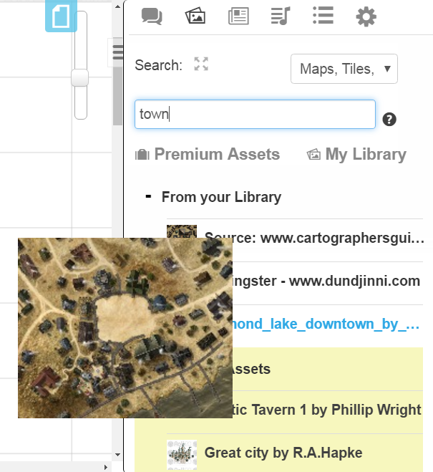
Task: Click the vertical scrollbar up arrow
Action: (117, 6)
